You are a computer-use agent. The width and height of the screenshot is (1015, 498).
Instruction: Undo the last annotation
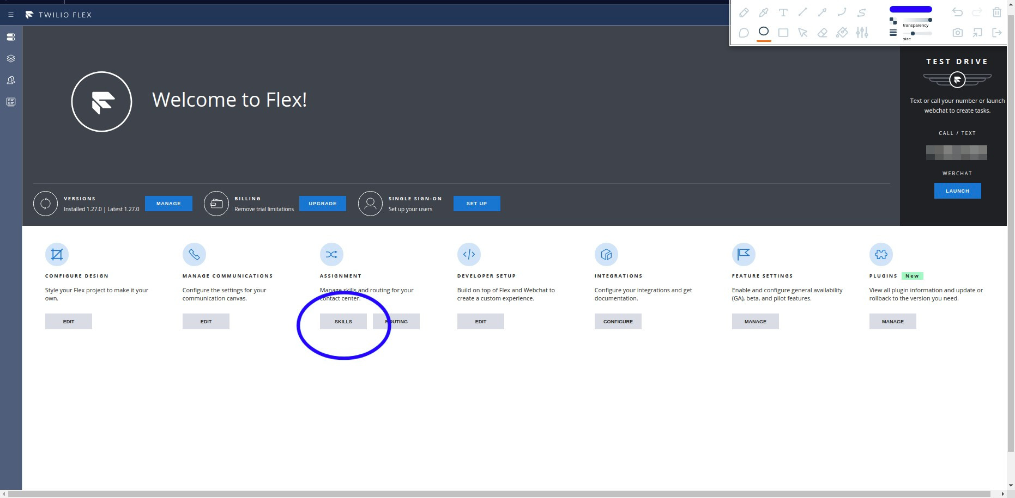[x=958, y=12]
